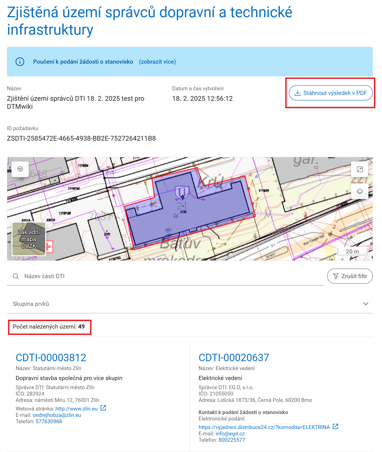Screen dimensions: 382x452
Task: Click the info icon in the blue banner
Action: click(20, 62)
